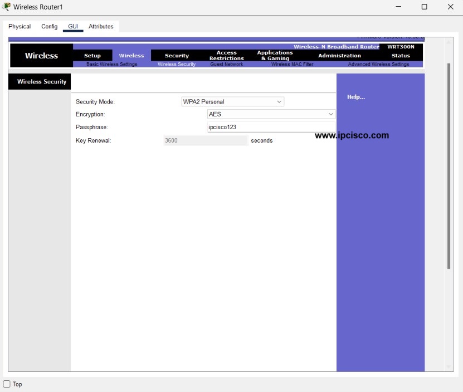Open Access Restrictions menu
463x392 pixels.
[226, 56]
